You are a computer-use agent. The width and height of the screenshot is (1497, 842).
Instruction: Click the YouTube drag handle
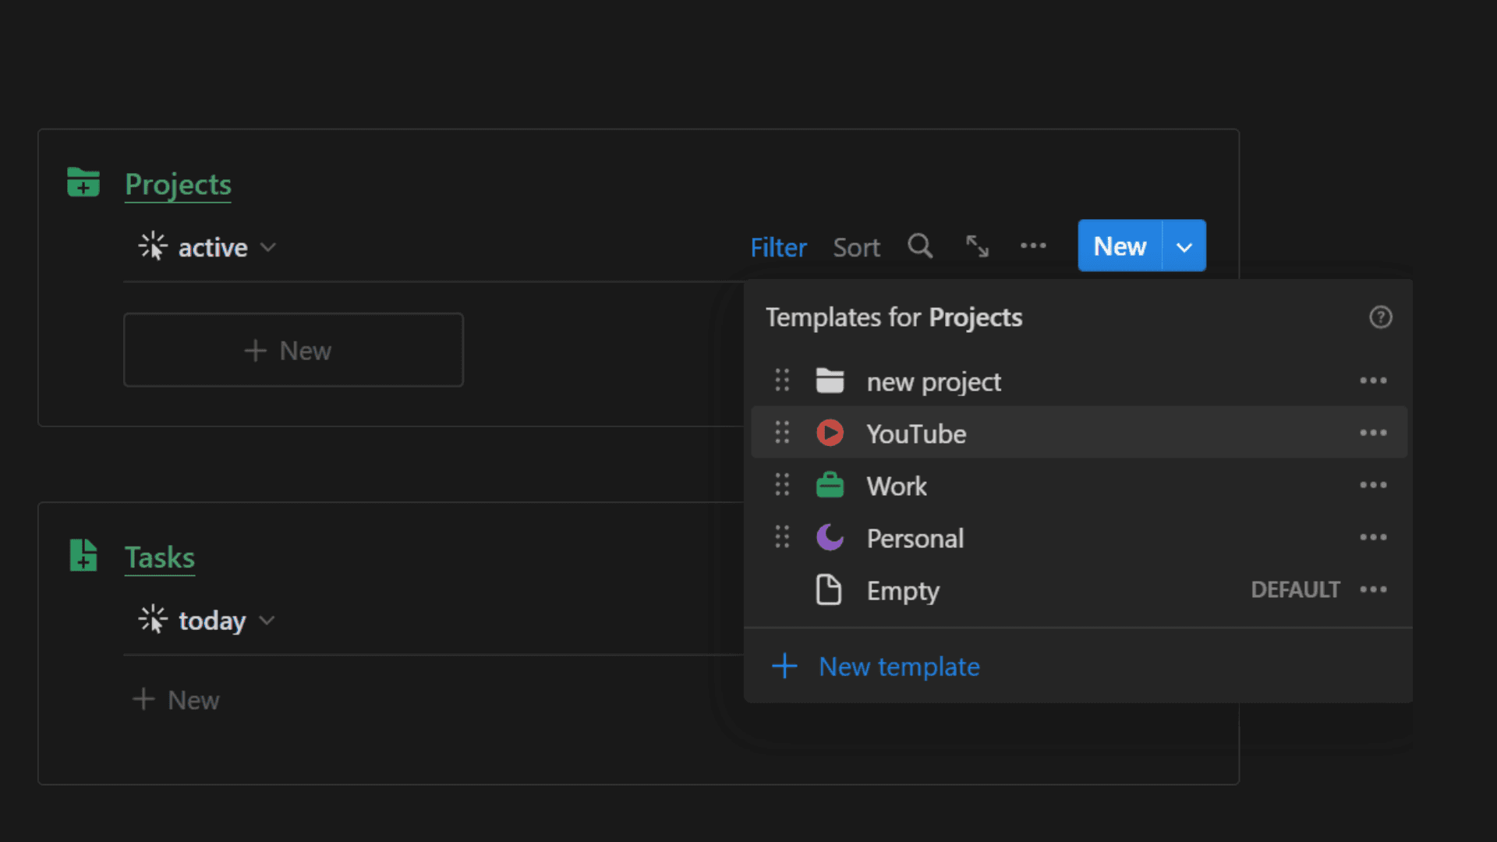point(782,433)
